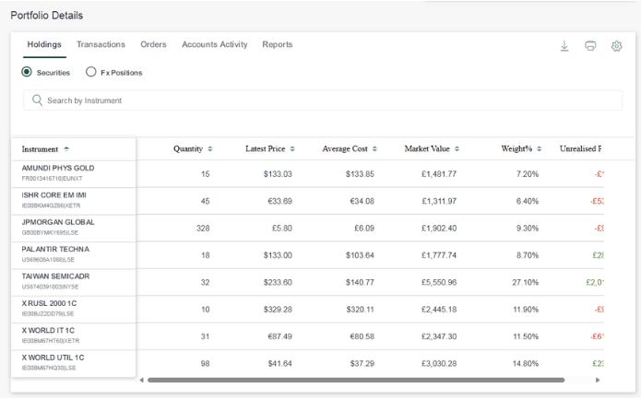Click the Average Cost header text

(x=345, y=148)
